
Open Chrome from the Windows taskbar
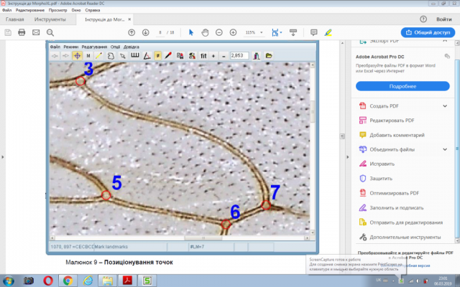coord(68,281)
